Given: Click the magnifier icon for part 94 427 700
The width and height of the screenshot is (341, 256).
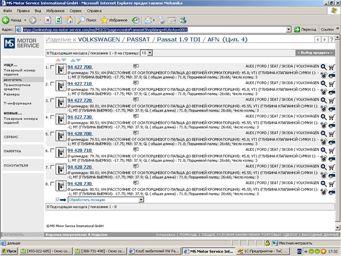Looking at the screenshot, I should coord(323,67).
